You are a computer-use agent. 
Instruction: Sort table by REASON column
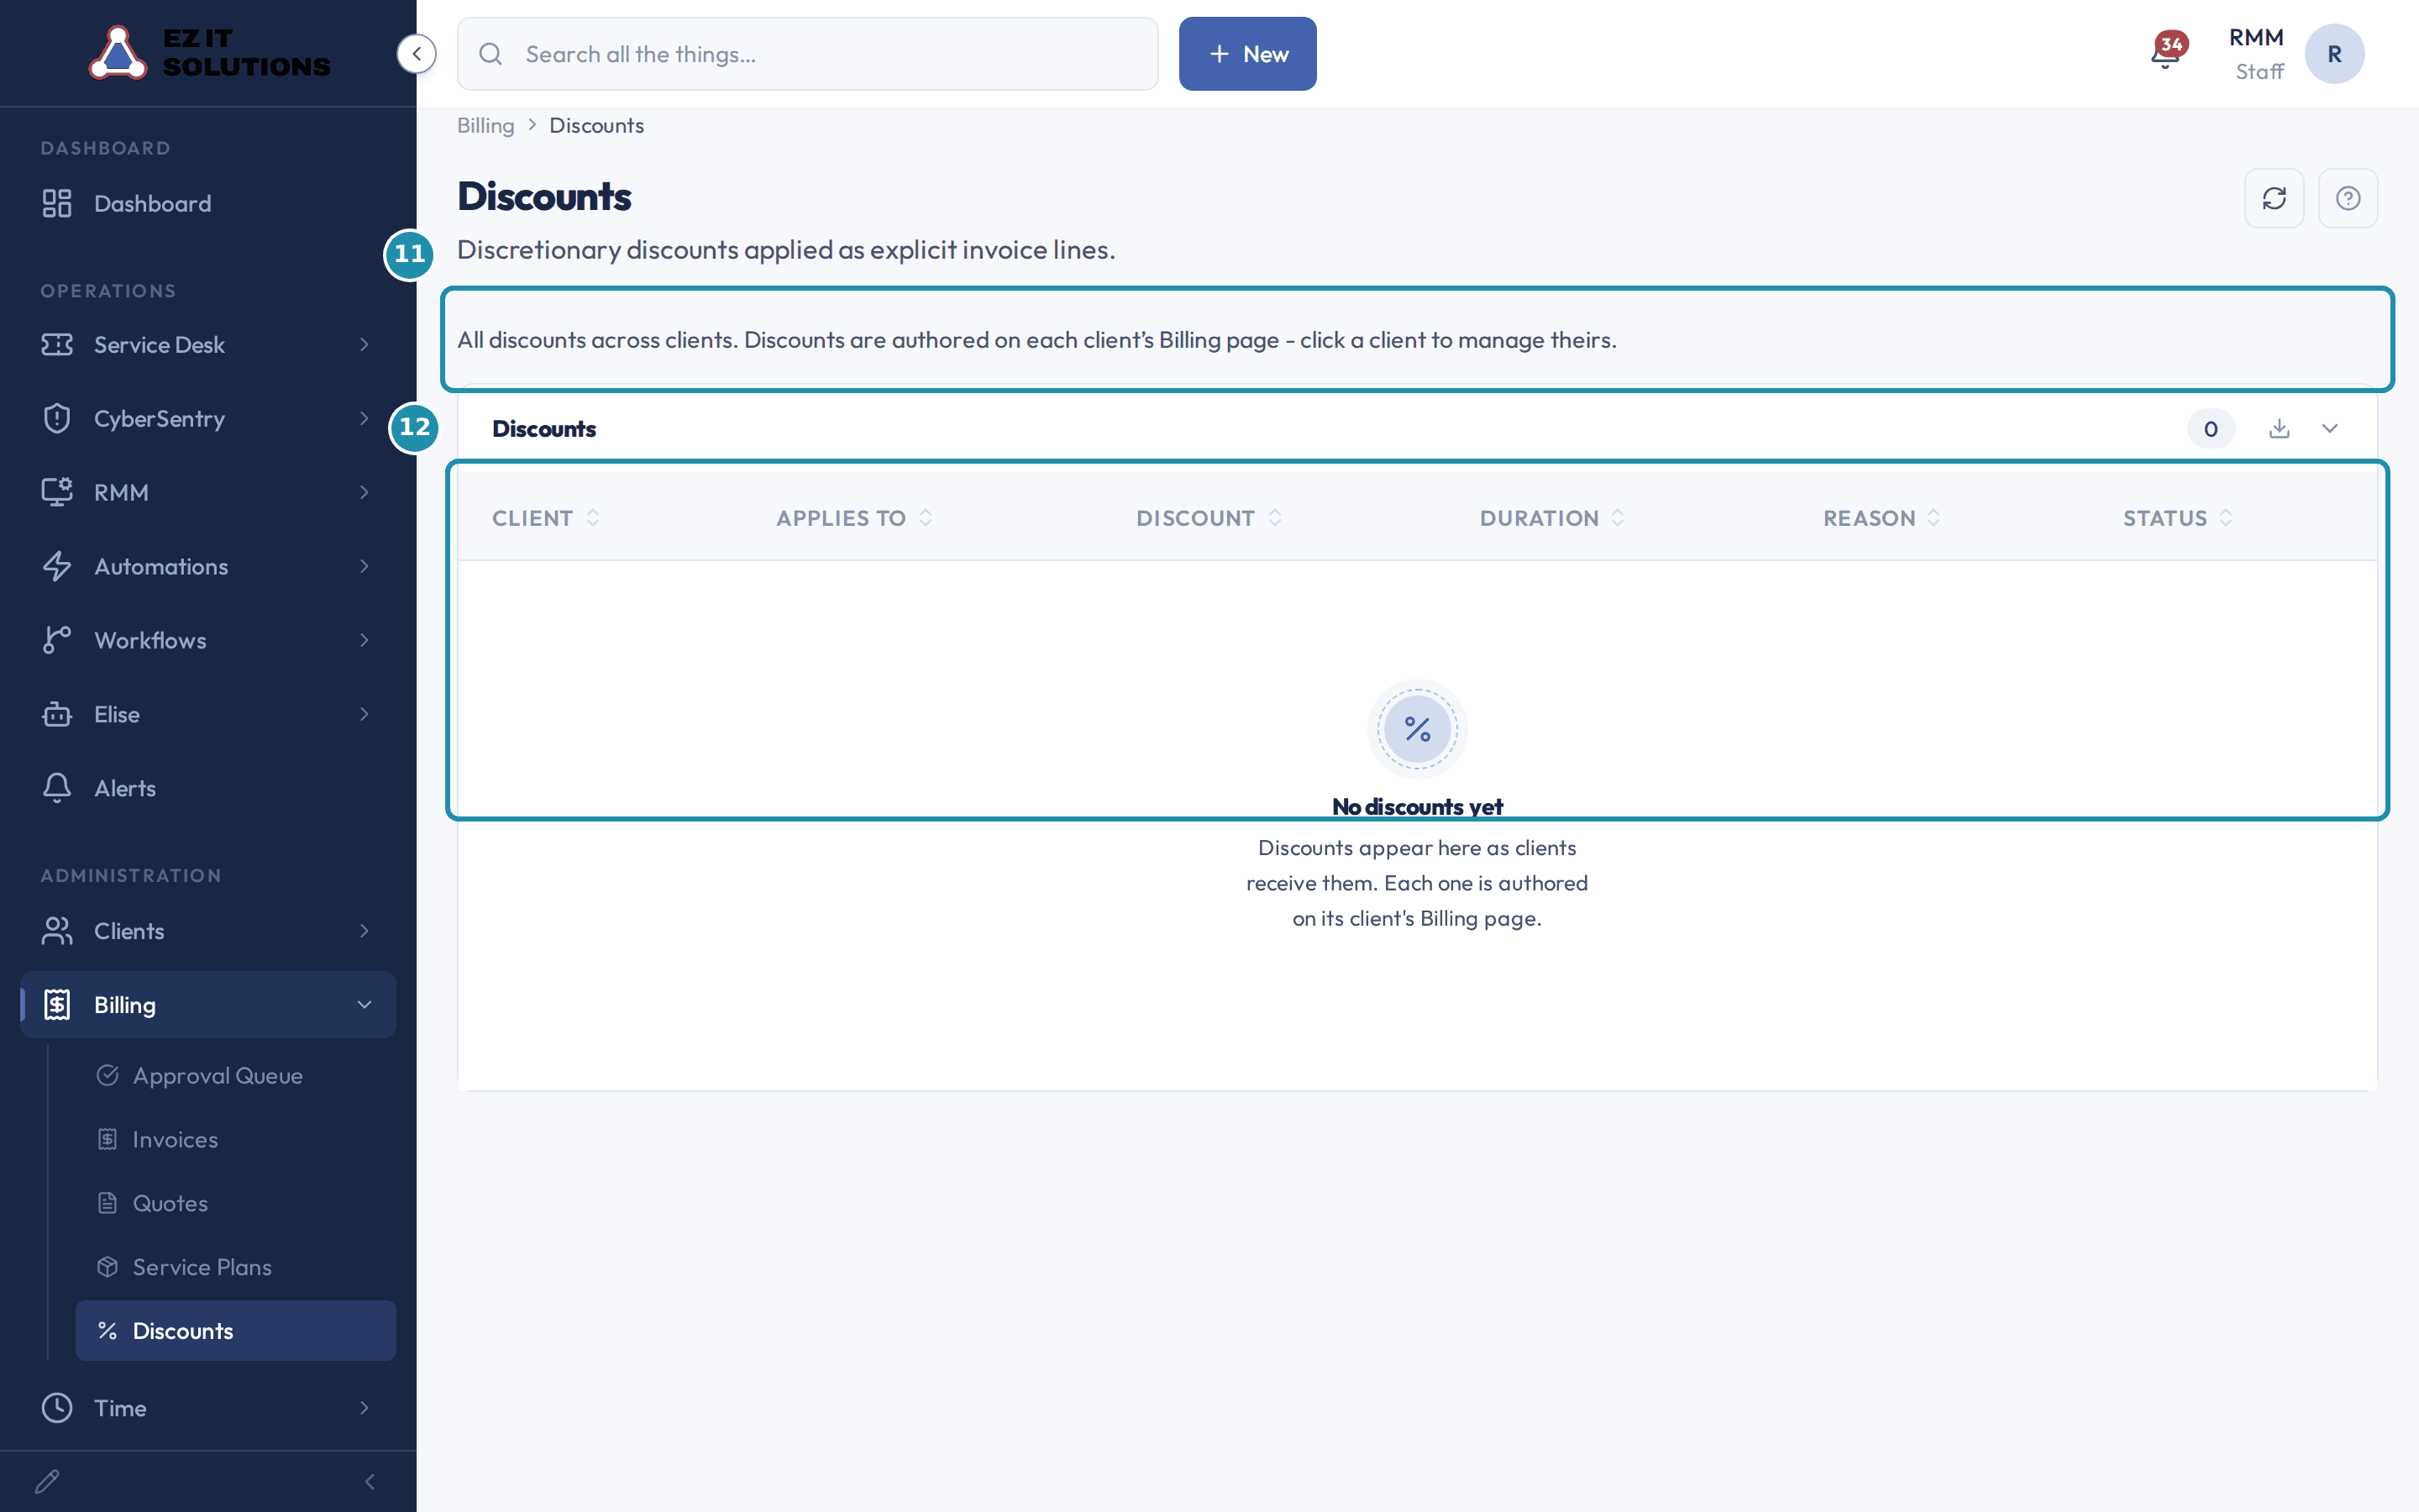pos(1882,518)
